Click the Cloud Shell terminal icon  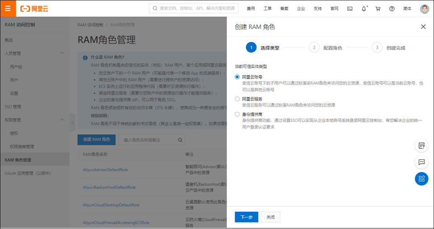pos(349,9)
